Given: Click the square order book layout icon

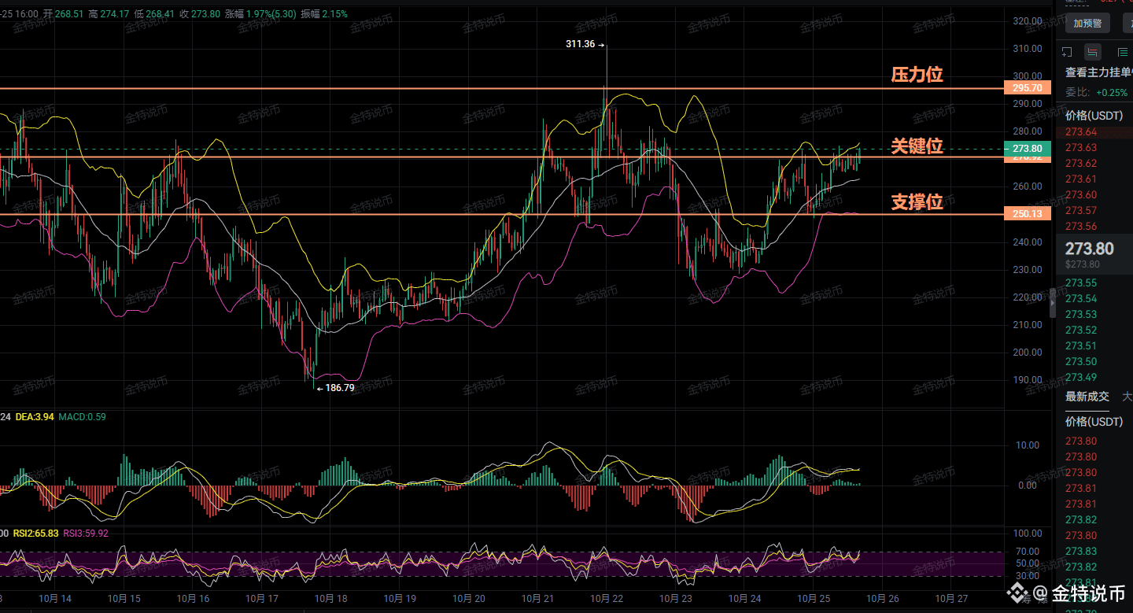Looking at the screenshot, I should click(x=1067, y=52).
